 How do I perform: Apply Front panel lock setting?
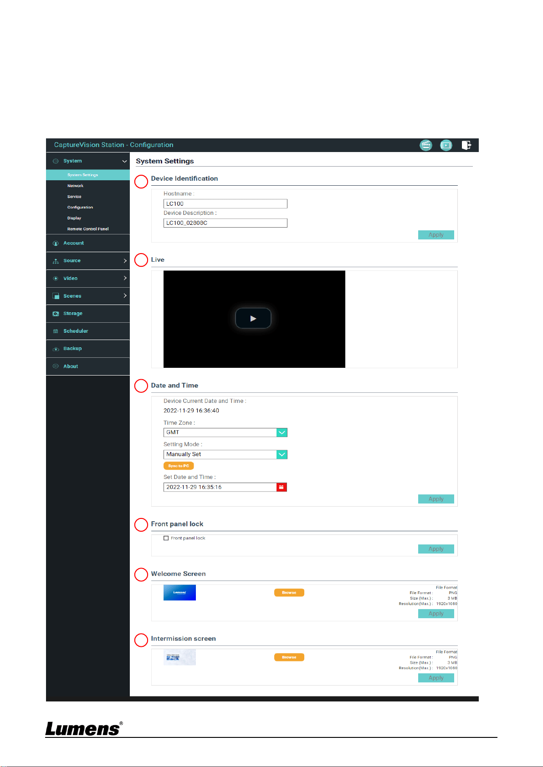[436, 549]
